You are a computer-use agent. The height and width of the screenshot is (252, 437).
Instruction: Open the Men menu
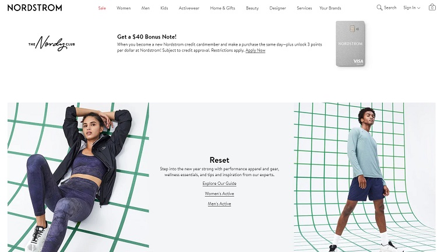(x=146, y=8)
